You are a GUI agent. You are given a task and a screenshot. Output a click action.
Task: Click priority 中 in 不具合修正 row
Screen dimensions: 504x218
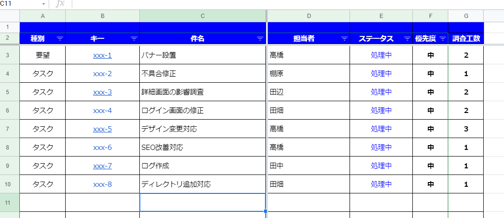pyautogui.click(x=430, y=74)
